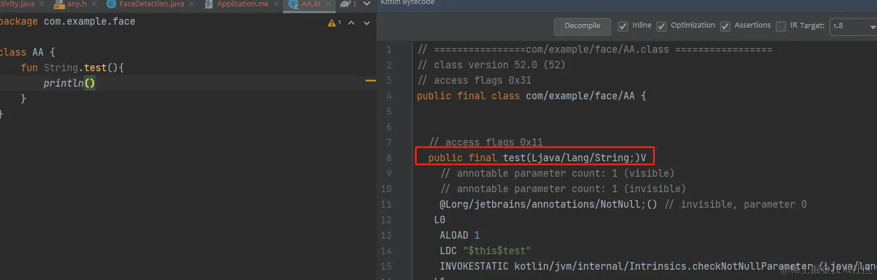Click 'annotable parameter count: 1 (invisible)' line
877x280 pixels.
pos(563,189)
